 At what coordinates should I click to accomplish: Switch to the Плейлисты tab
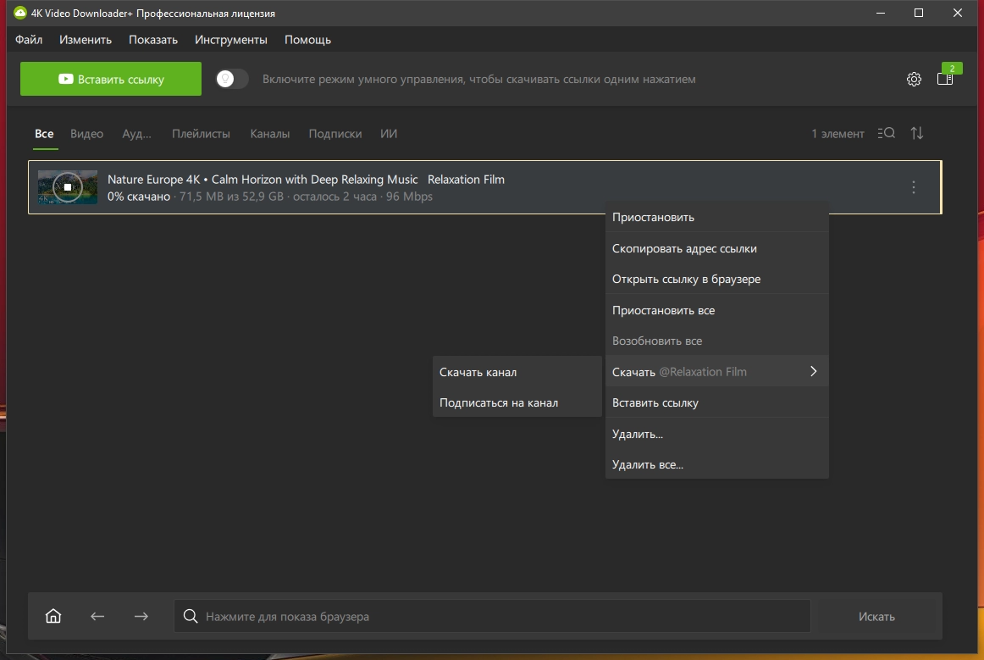pyautogui.click(x=201, y=134)
